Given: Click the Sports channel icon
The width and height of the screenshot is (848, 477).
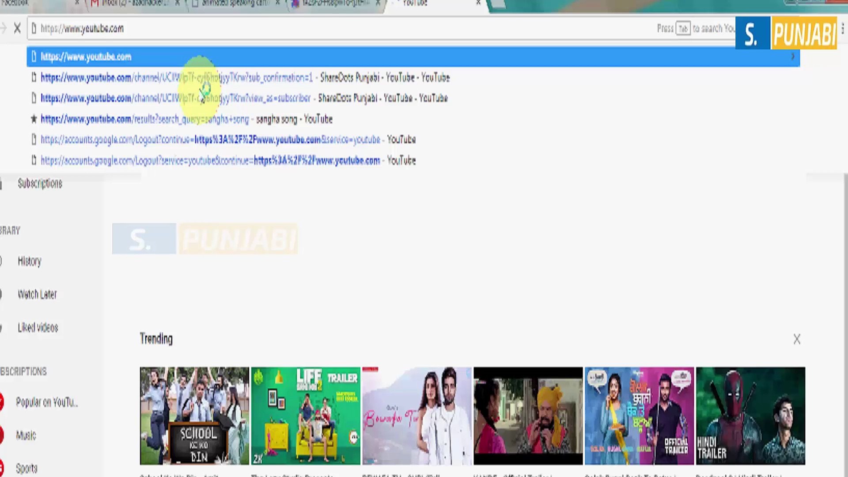Looking at the screenshot, I should [1, 468].
